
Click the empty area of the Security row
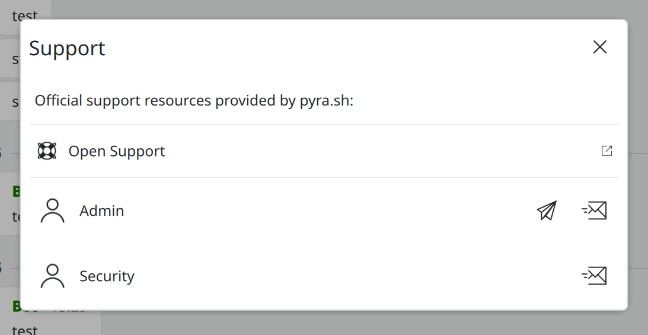click(356, 276)
